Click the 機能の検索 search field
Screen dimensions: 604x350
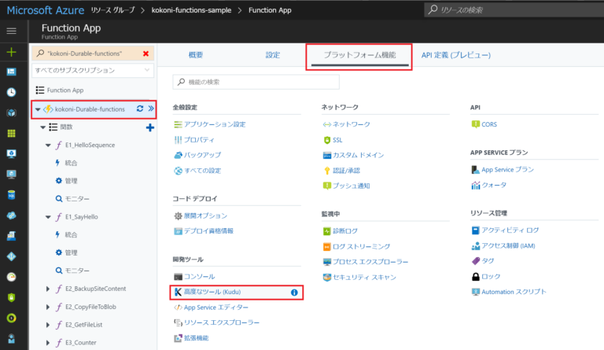(x=256, y=82)
